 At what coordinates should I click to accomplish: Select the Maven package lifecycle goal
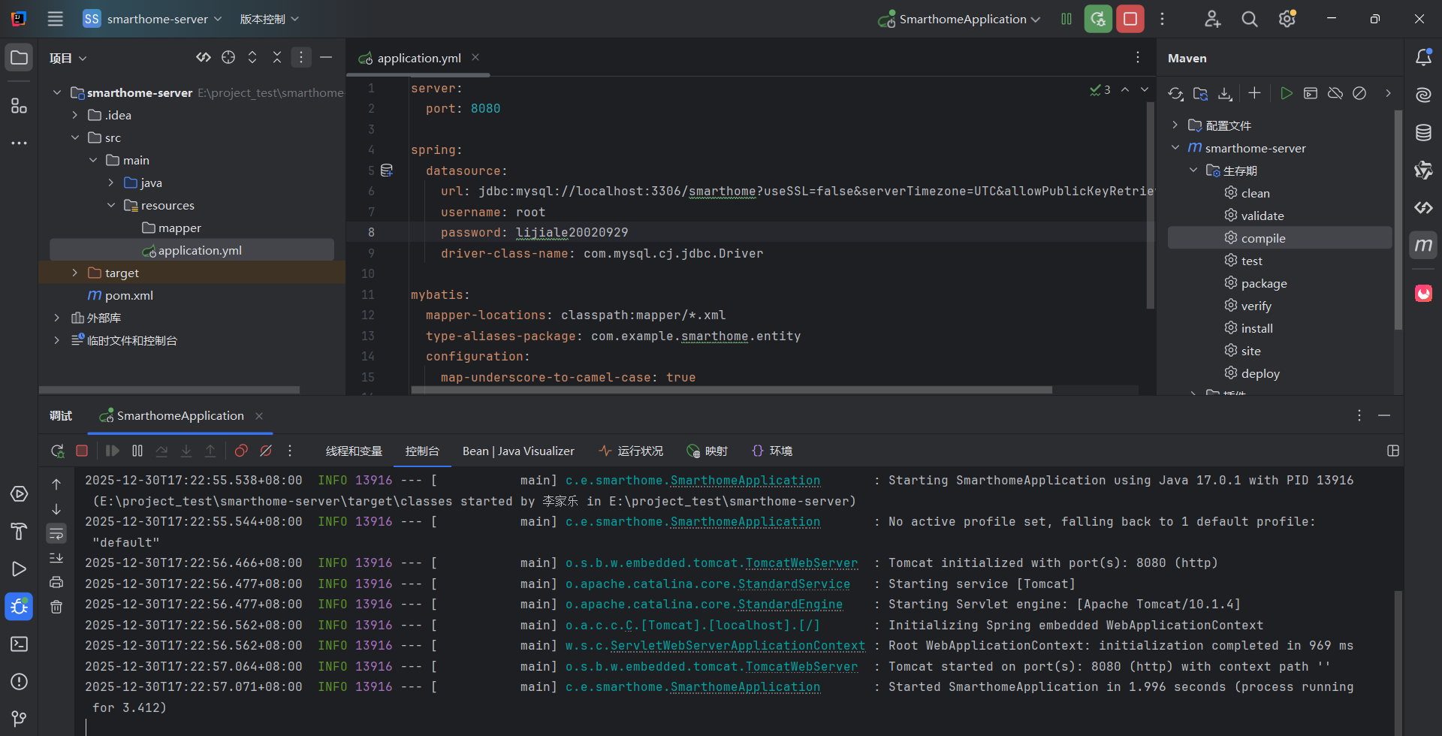[1263, 283]
